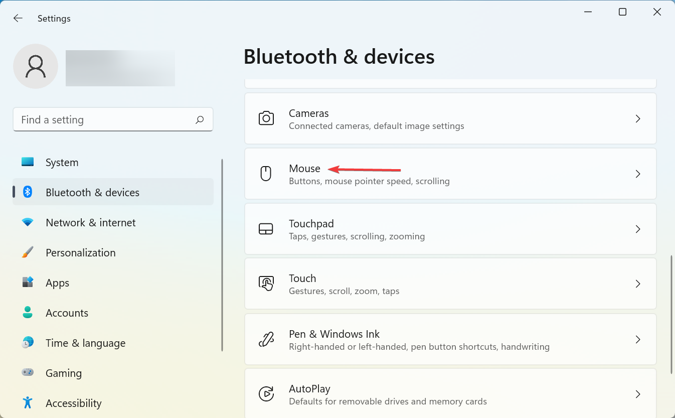The width and height of the screenshot is (675, 418).
Task: Open System settings category
Action: (113, 162)
